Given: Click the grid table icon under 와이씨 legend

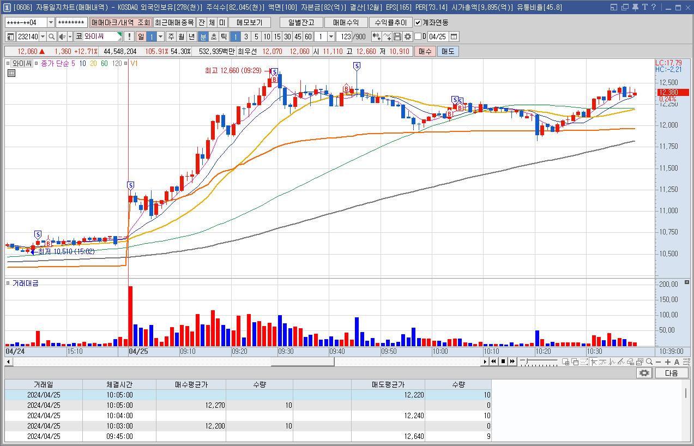Looking at the screenshot, I should click(11, 73).
